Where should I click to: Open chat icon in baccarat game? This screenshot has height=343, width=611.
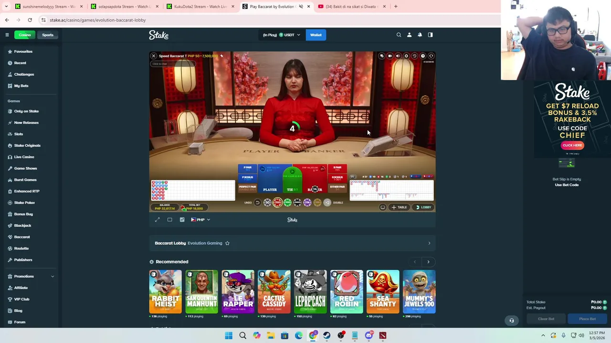tap(382, 56)
